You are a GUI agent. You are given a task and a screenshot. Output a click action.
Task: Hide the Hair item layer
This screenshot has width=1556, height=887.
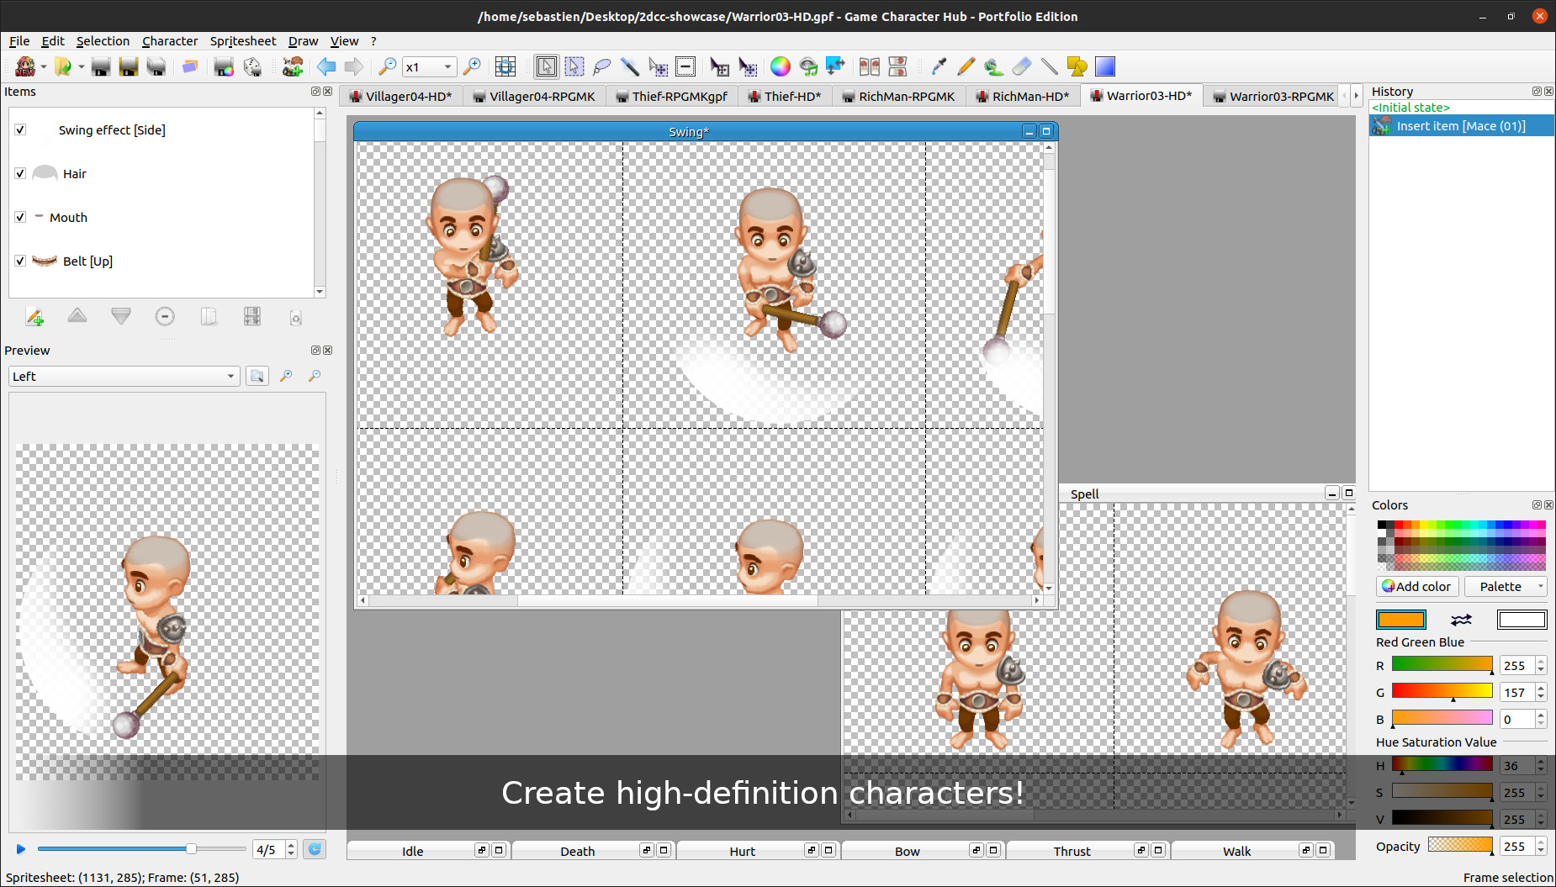(x=20, y=173)
